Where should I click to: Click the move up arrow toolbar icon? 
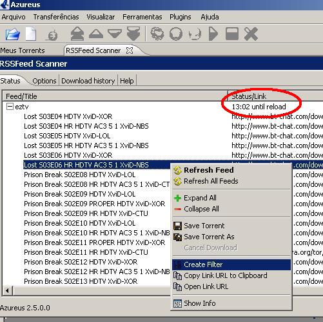[x=96, y=34]
